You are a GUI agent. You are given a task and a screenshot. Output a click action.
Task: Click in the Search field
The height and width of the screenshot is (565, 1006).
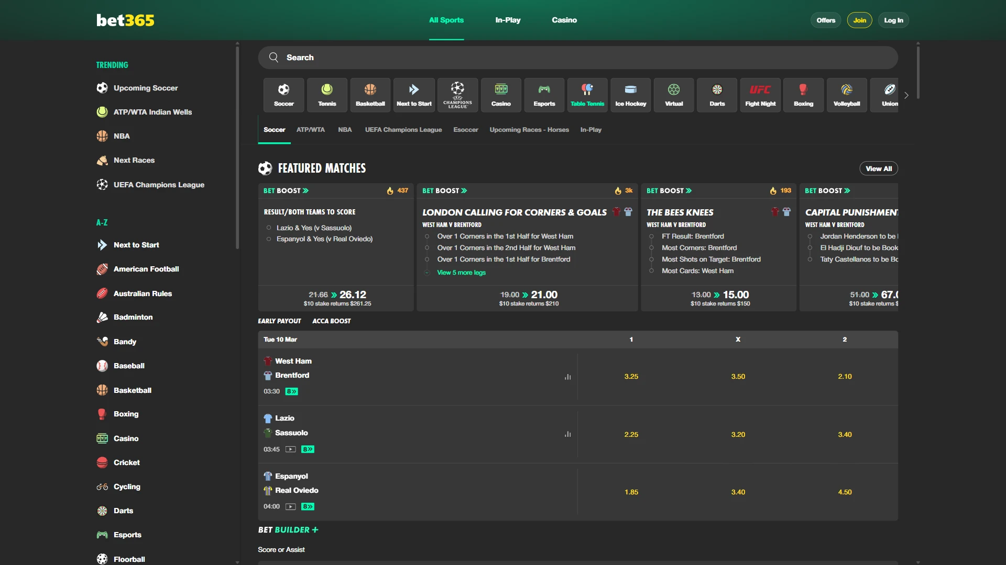pyautogui.click(x=578, y=58)
